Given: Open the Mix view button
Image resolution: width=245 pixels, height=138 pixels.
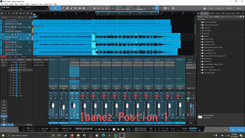Looking at the screenshot, I should 233,130.
